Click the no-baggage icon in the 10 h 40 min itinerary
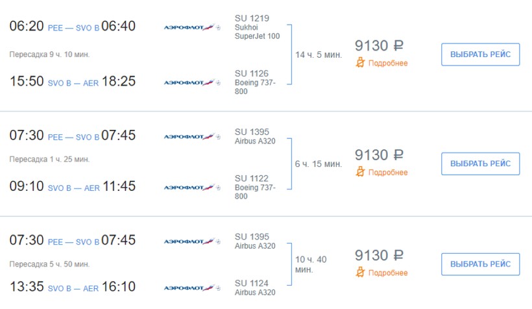The image size is (532, 309). 360,273
